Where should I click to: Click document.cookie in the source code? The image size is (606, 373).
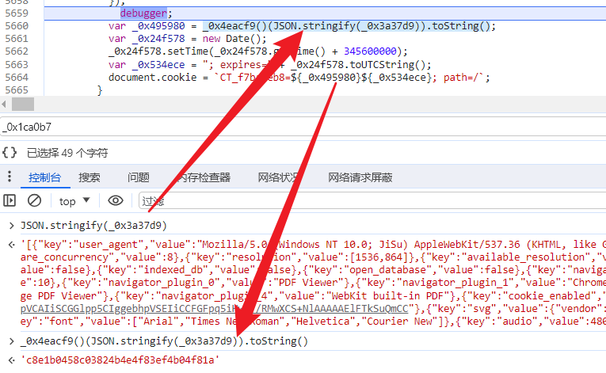(153, 78)
